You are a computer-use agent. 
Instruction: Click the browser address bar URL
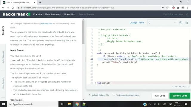pos(68,8)
